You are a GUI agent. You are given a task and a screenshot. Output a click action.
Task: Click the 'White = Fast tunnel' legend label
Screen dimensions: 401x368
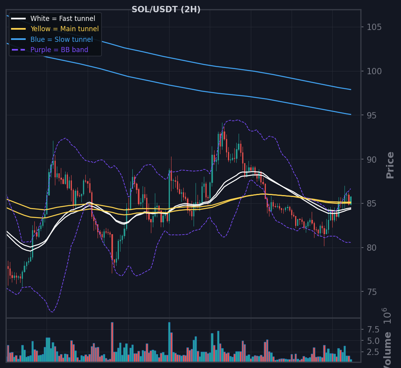pos(63,19)
